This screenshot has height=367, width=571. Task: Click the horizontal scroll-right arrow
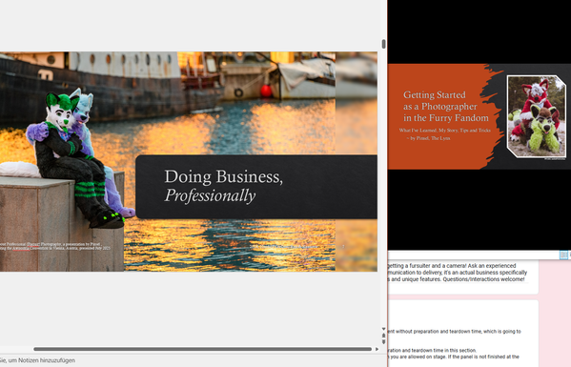pyautogui.click(x=377, y=349)
